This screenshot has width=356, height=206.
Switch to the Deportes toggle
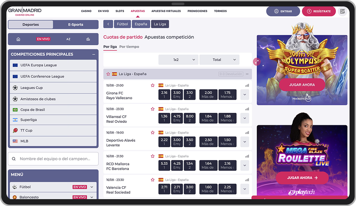[x=30, y=24]
